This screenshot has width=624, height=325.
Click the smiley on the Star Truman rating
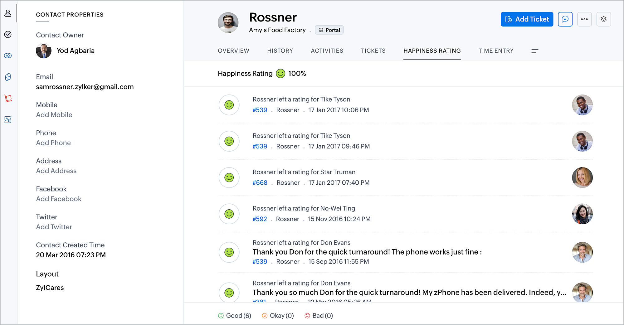pyautogui.click(x=229, y=177)
